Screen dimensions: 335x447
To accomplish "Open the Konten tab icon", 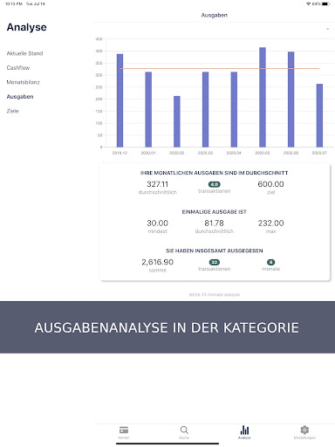I will pos(124,432).
